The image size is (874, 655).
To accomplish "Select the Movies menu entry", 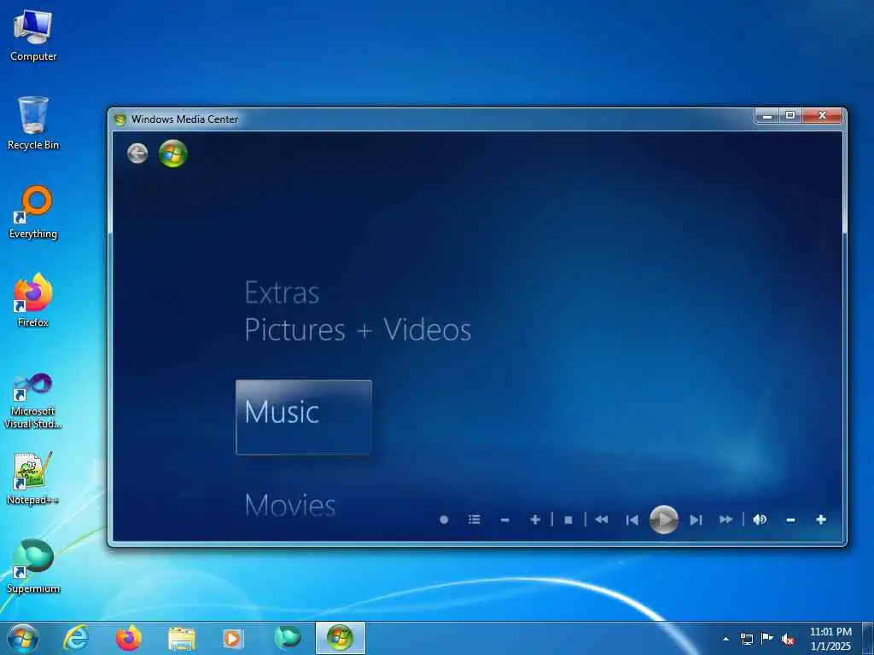I will pyautogui.click(x=290, y=505).
